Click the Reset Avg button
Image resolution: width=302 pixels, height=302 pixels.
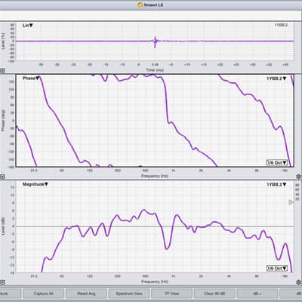tap(86, 294)
